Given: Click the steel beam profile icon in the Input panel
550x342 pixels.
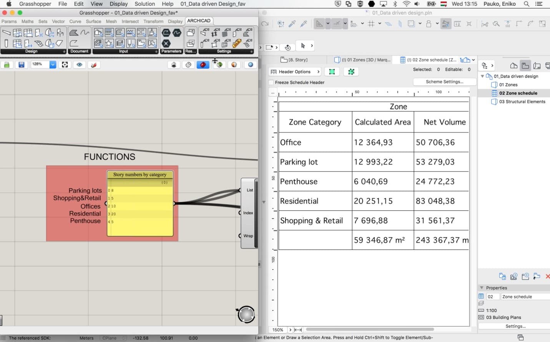Looking at the screenshot, I should tap(141, 33).
